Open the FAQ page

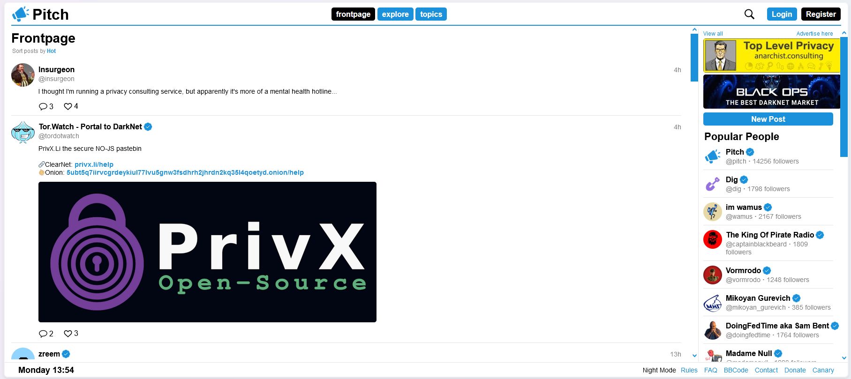pos(711,370)
